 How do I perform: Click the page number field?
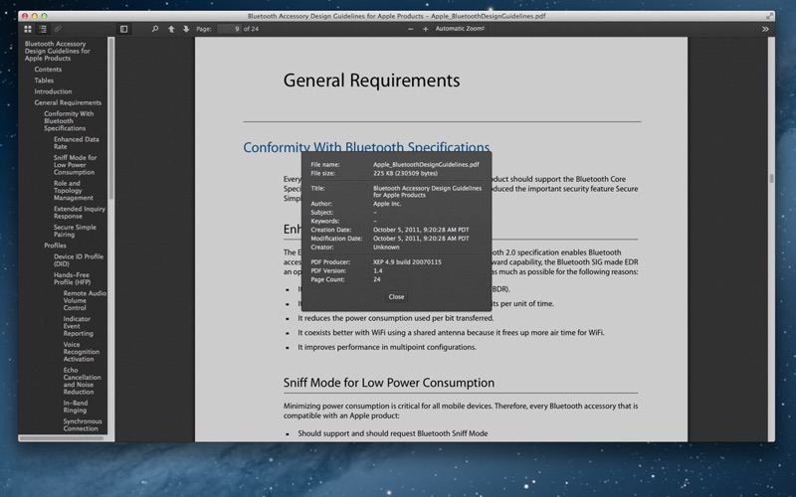229,29
